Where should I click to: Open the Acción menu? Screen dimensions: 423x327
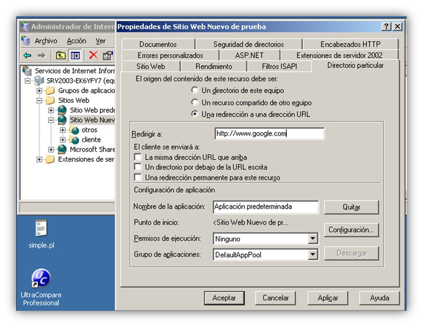tap(76, 41)
